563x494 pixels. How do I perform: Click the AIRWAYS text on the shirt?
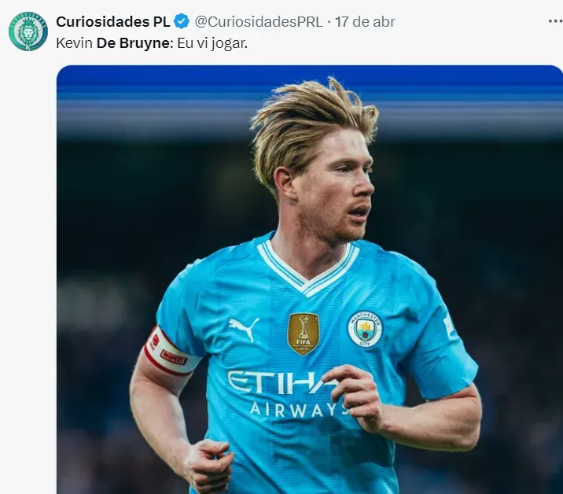(298, 410)
